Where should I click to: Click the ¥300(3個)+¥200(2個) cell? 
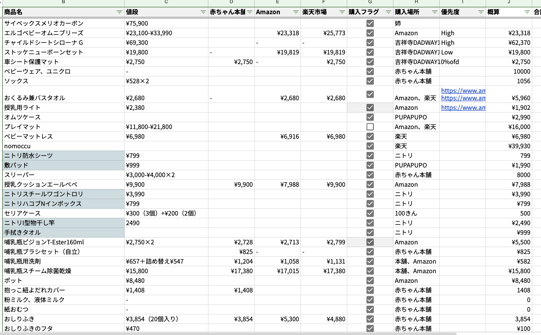(x=166, y=213)
